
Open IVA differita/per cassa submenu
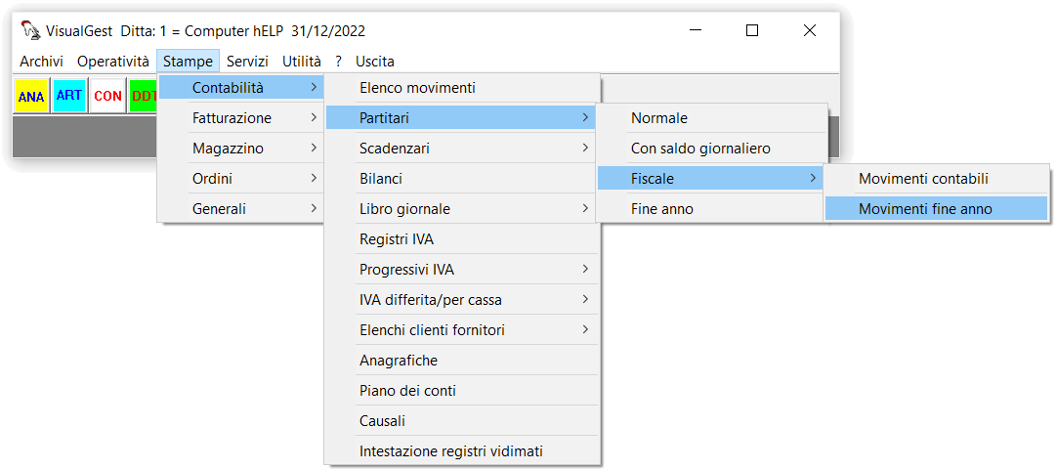[462, 299]
